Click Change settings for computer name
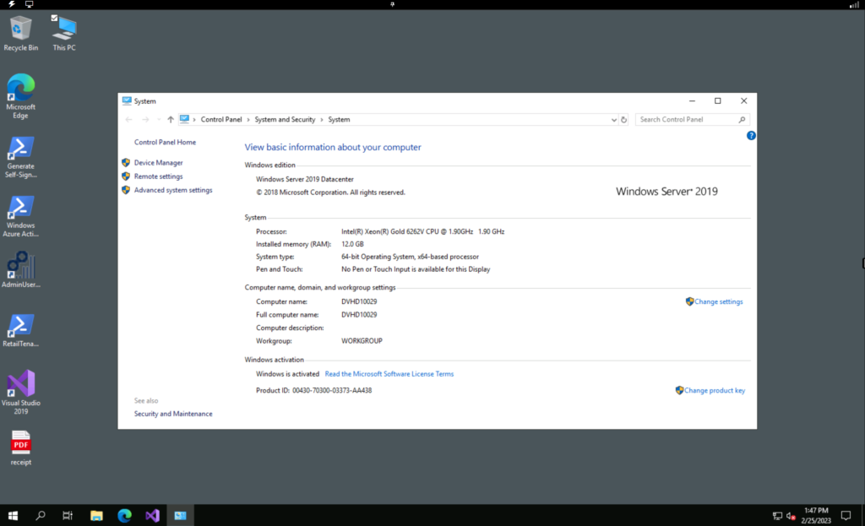Screen dimensions: 865x526 tap(718, 301)
